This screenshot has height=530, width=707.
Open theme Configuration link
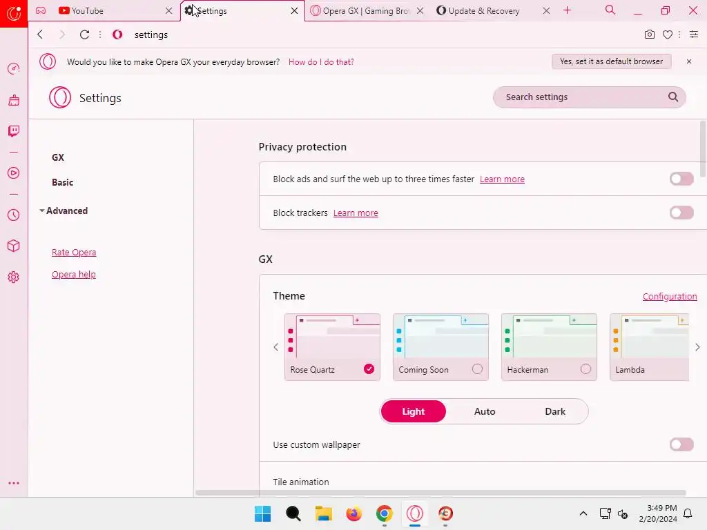[670, 296]
